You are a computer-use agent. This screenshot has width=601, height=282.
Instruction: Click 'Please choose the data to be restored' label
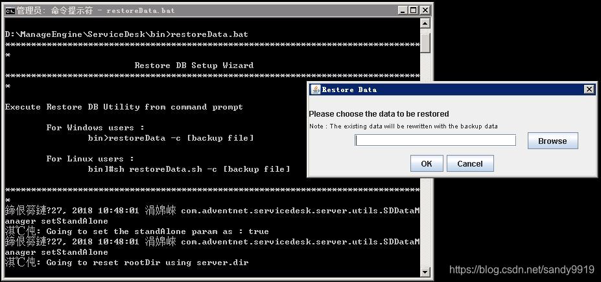click(x=379, y=114)
